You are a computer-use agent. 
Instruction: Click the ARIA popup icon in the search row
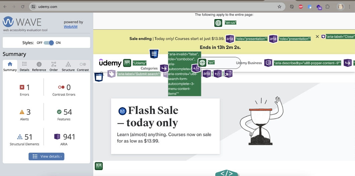click(x=228, y=74)
